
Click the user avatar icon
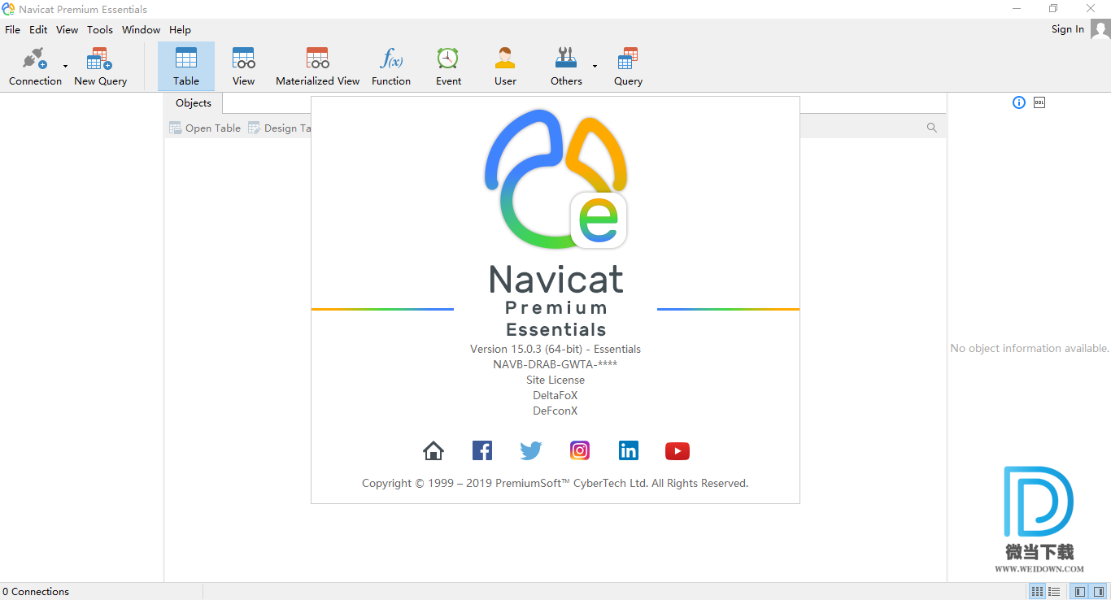(1100, 29)
